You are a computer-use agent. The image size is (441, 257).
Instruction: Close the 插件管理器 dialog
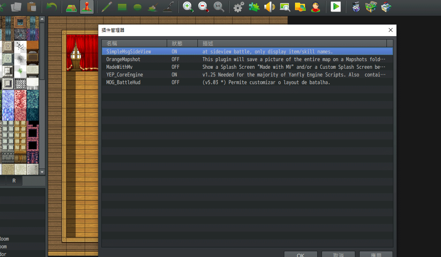pos(391,30)
